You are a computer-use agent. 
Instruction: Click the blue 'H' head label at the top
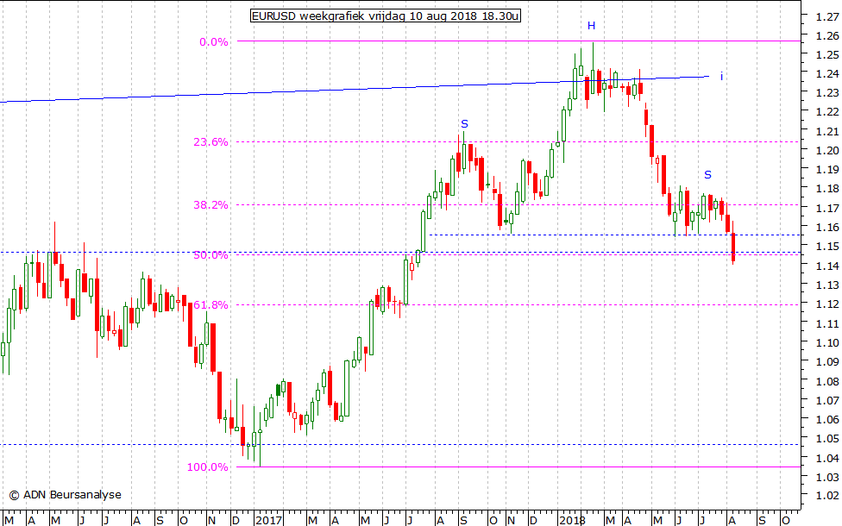tap(591, 25)
